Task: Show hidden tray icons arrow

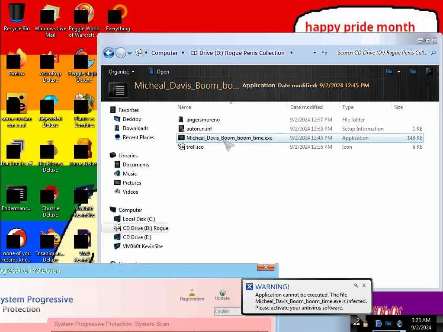Action: point(355,323)
